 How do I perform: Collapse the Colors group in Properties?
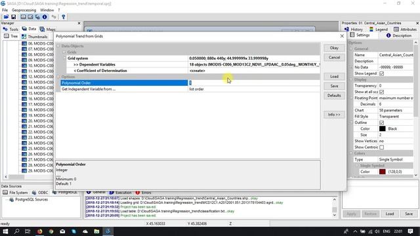[x=351, y=153]
